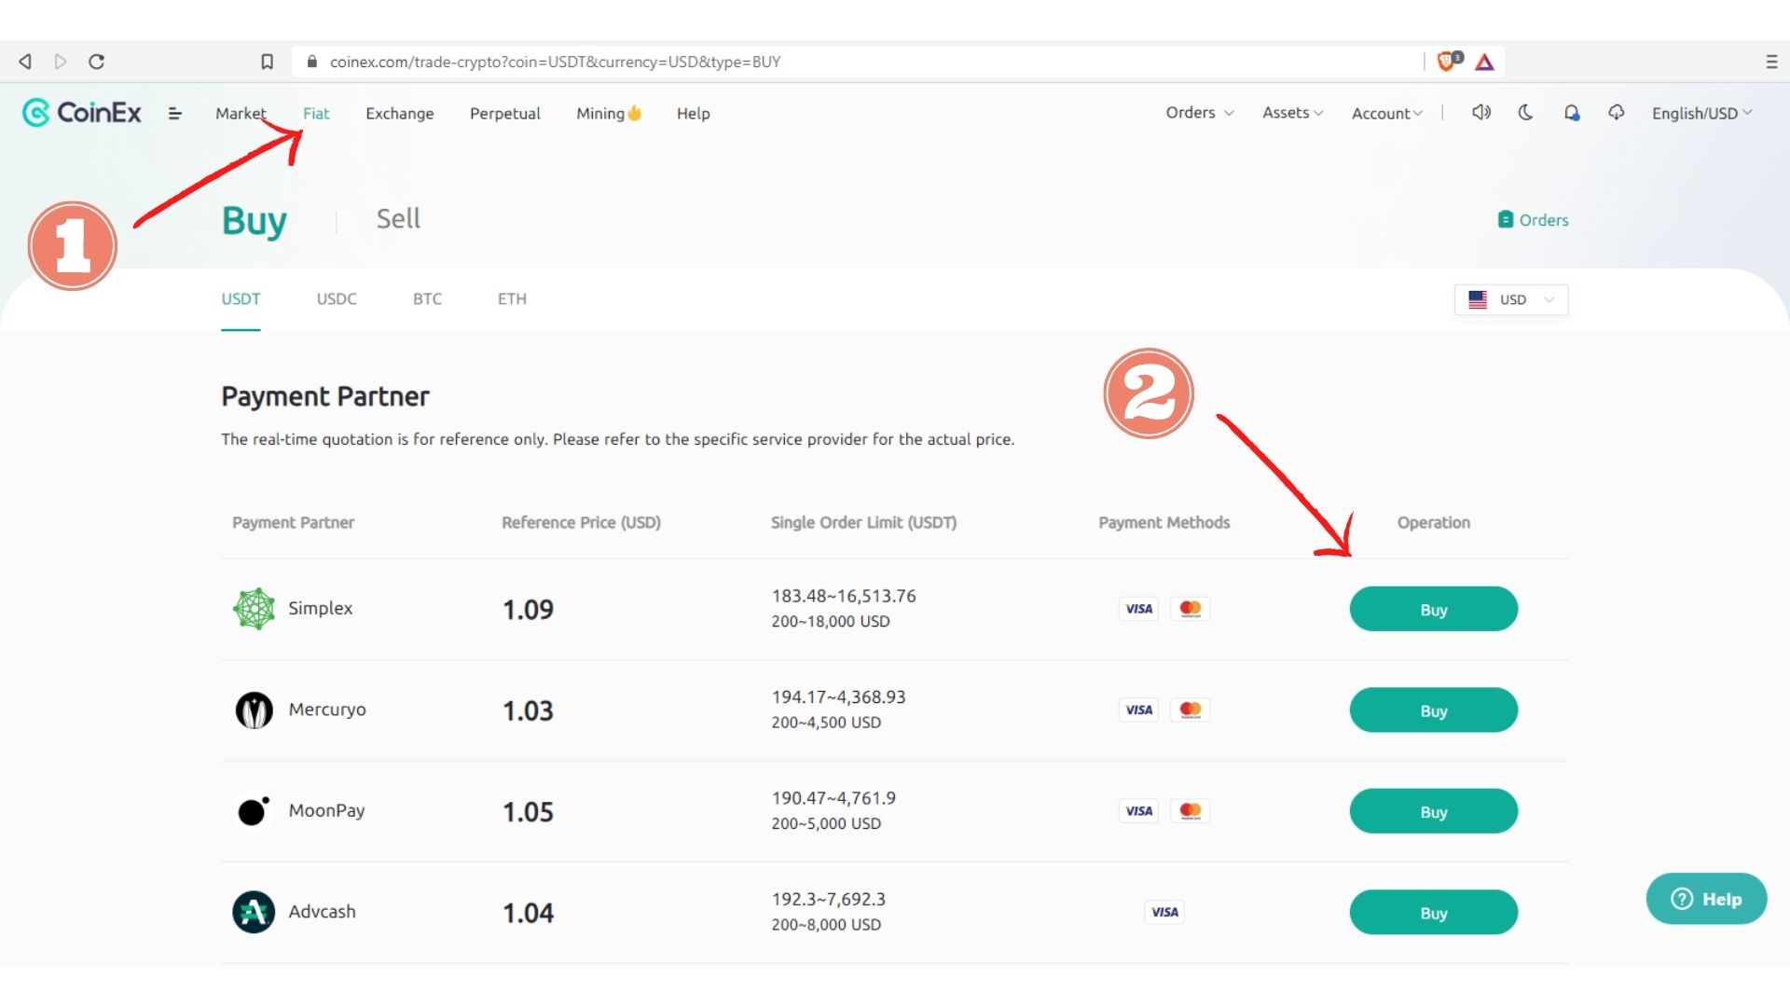Click the Advcash reference price 1.04
The height and width of the screenshot is (1007, 1790).
(529, 913)
